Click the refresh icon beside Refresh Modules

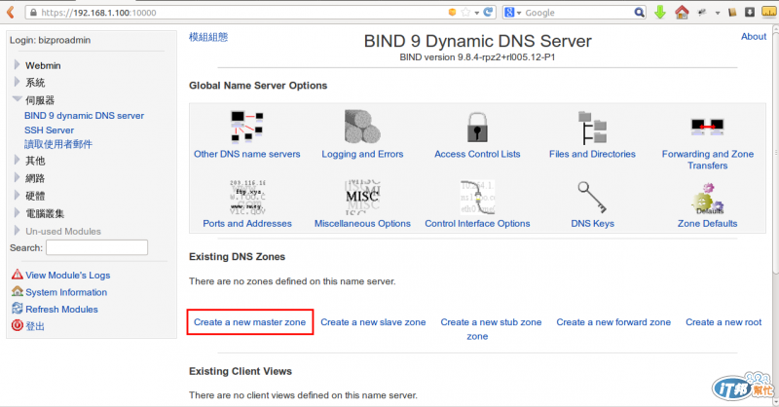click(18, 308)
